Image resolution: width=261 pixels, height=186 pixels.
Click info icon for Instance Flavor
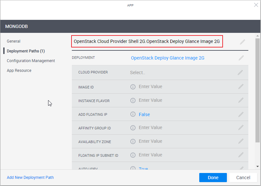pos(133,100)
